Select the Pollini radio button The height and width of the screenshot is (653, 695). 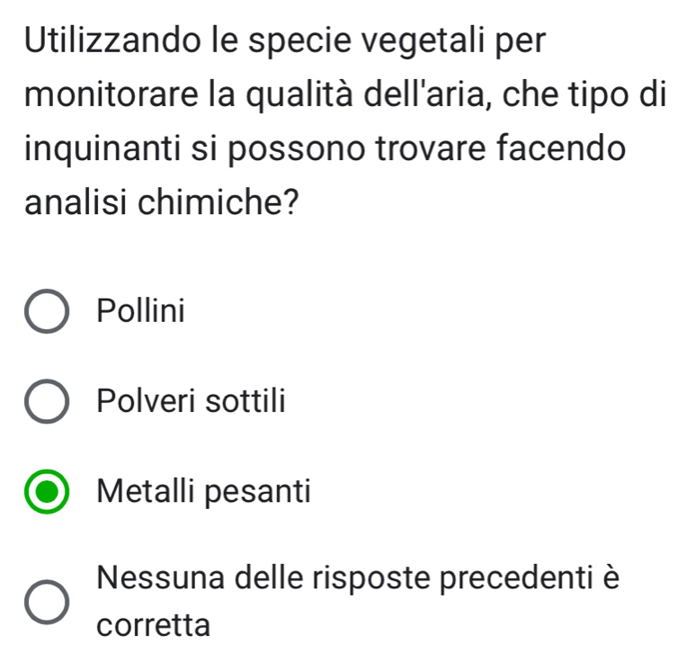[x=46, y=314]
